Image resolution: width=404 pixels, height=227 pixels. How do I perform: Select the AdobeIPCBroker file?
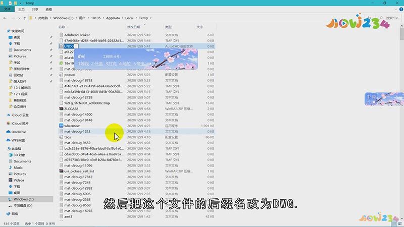point(77,35)
